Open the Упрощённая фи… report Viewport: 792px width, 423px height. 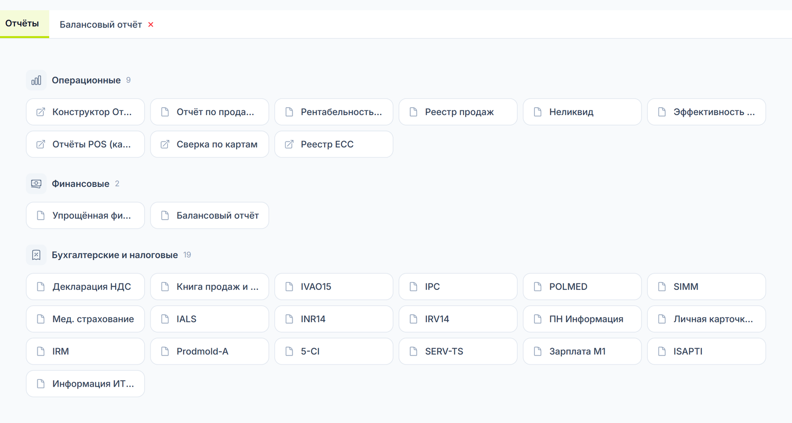86,215
